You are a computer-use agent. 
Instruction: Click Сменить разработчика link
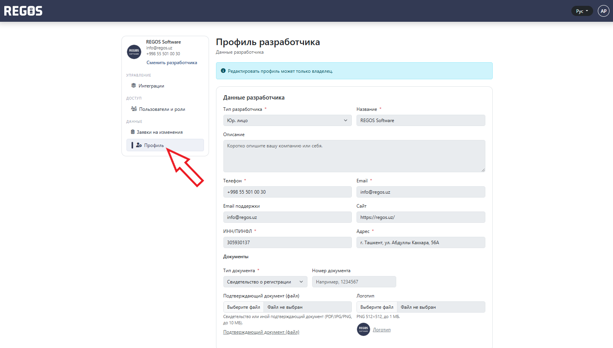pyautogui.click(x=172, y=63)
